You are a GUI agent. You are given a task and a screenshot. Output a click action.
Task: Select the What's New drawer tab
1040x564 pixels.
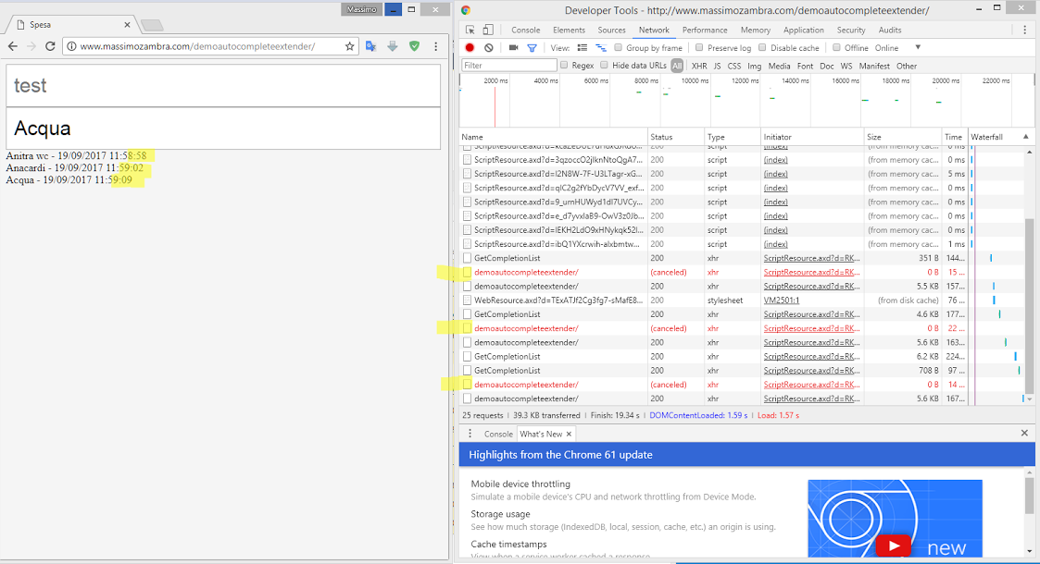point(541,433)
